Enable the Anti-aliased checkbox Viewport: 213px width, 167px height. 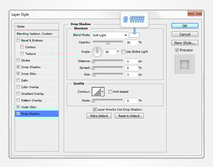pos(110,91)
